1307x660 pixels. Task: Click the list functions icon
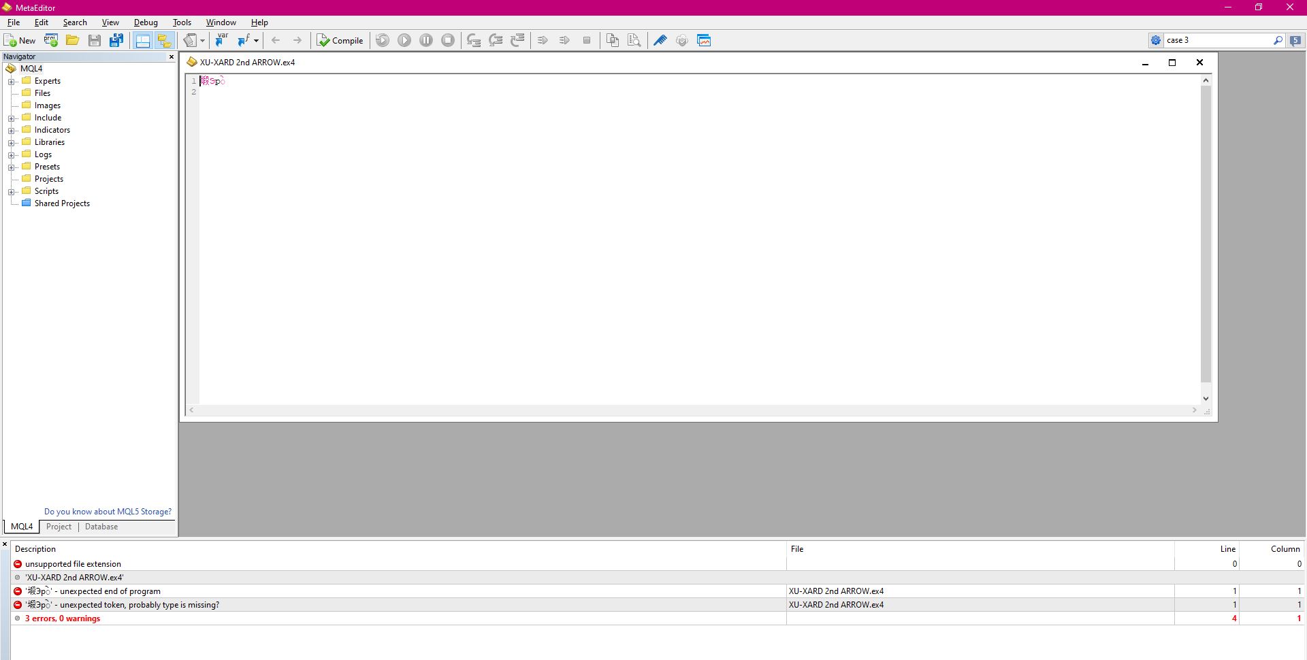coord(244,41)
